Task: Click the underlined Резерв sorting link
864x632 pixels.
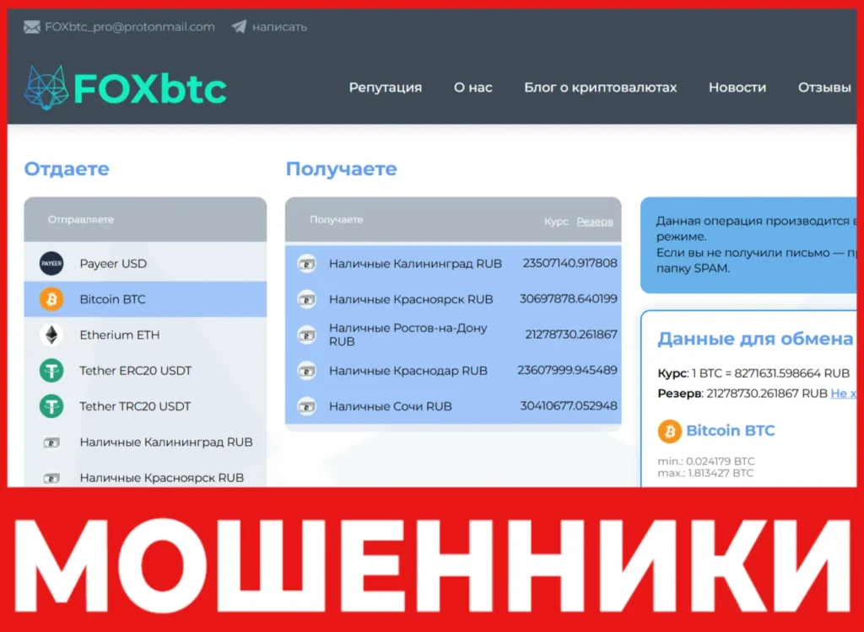Action: tap(595, 221)
